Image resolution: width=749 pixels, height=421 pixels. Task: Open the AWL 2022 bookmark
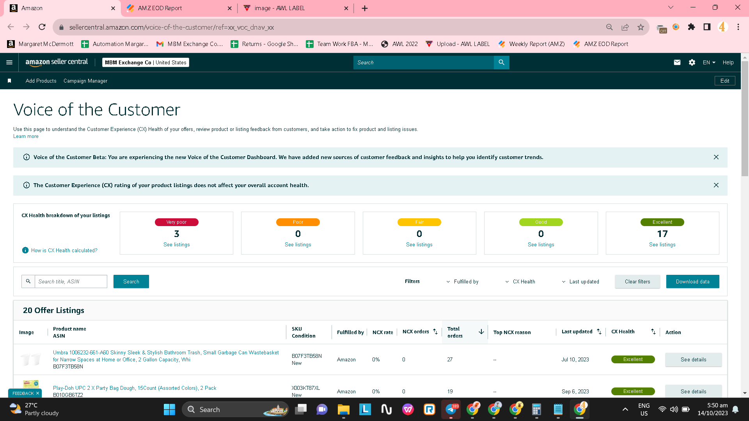[399, 44]
